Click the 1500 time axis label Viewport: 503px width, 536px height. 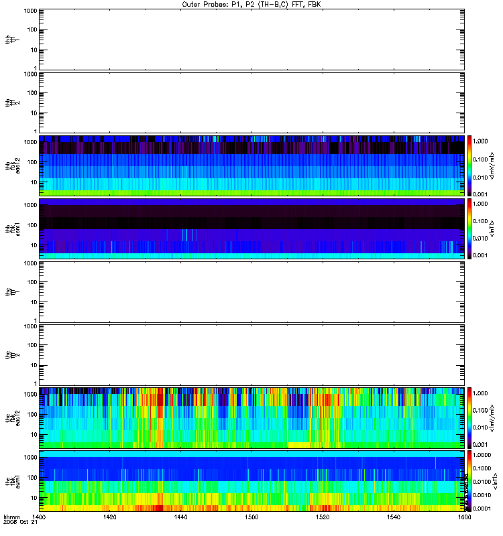(251, 518)
